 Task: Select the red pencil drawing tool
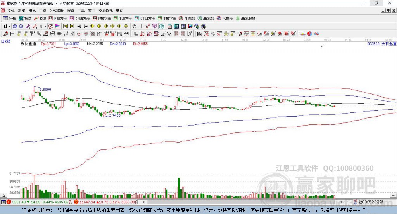tap(5, 34)
